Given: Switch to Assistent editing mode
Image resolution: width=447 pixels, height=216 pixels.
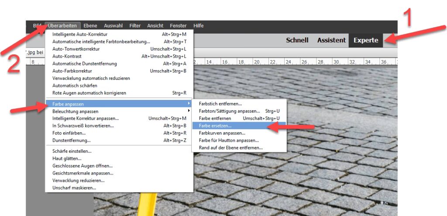Looking at the screenshot, I should [x=331, y=40].
